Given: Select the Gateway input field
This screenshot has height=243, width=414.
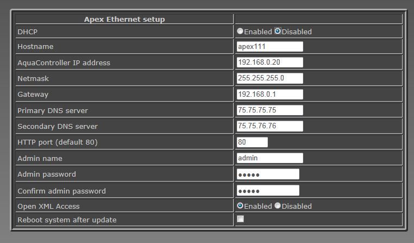Looking at the screenshot, I should 270,94.
